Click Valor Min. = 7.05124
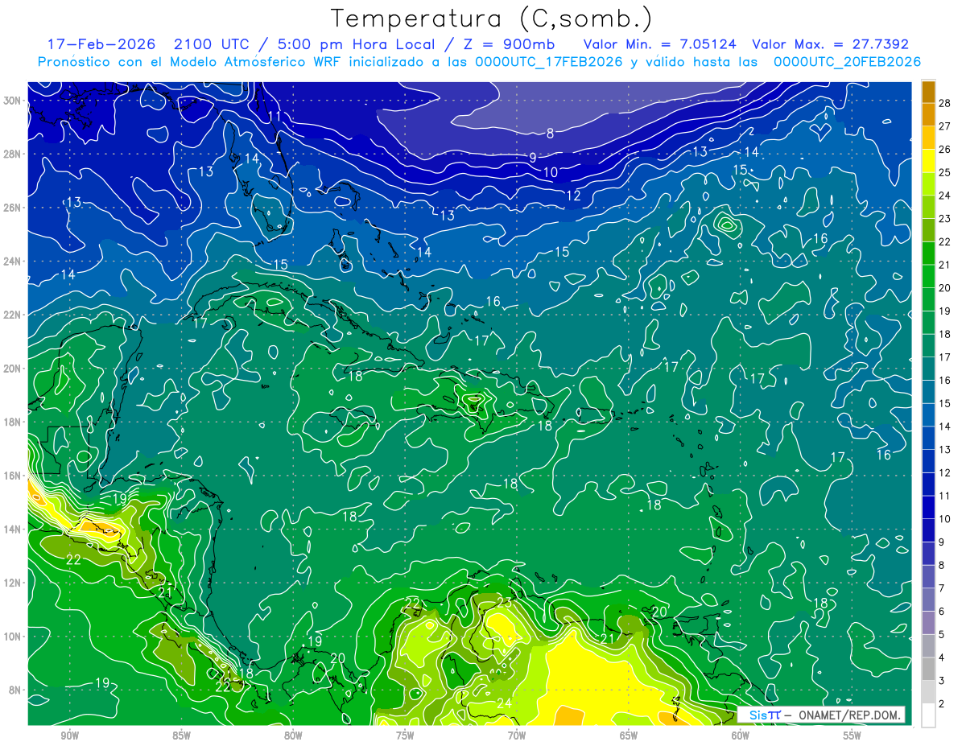 [659, 44]
